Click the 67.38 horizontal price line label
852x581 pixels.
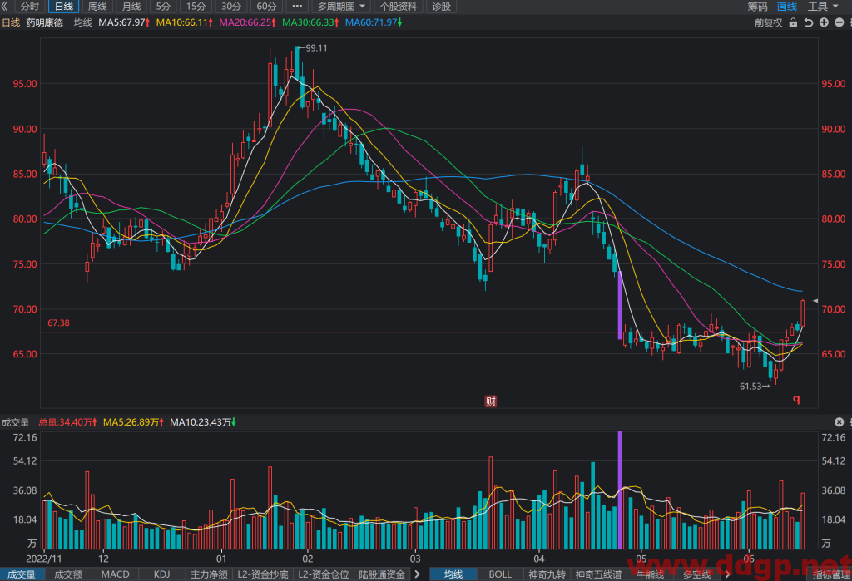click(x=58, y=323)
